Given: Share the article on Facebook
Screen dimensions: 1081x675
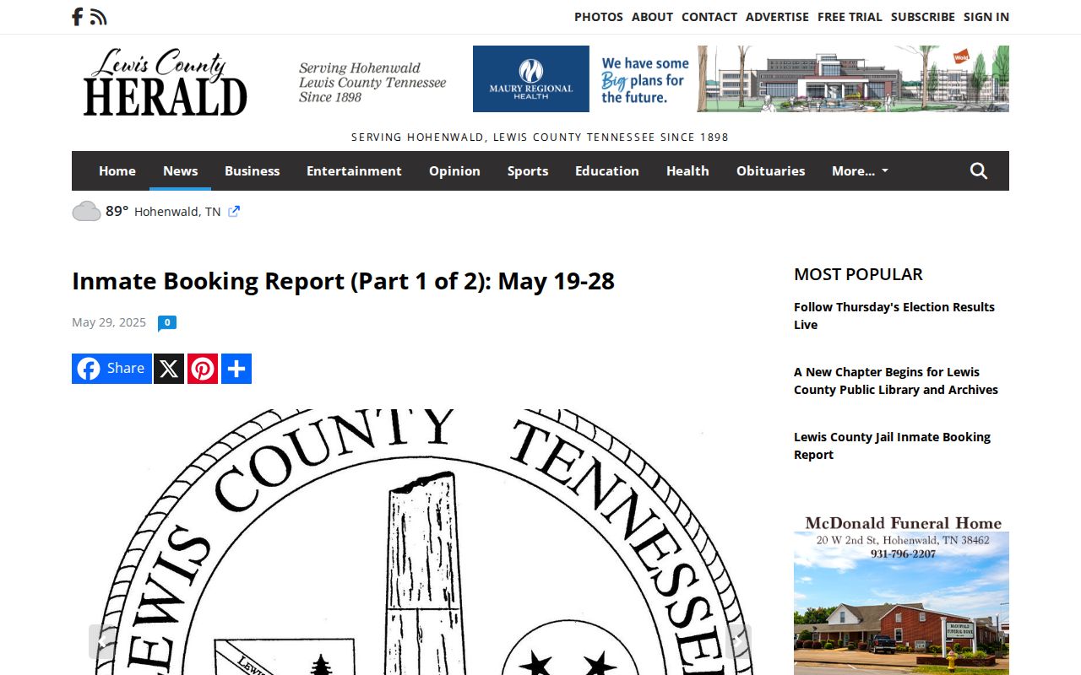Looking at the screenshot, I should [x=111, y=369].
